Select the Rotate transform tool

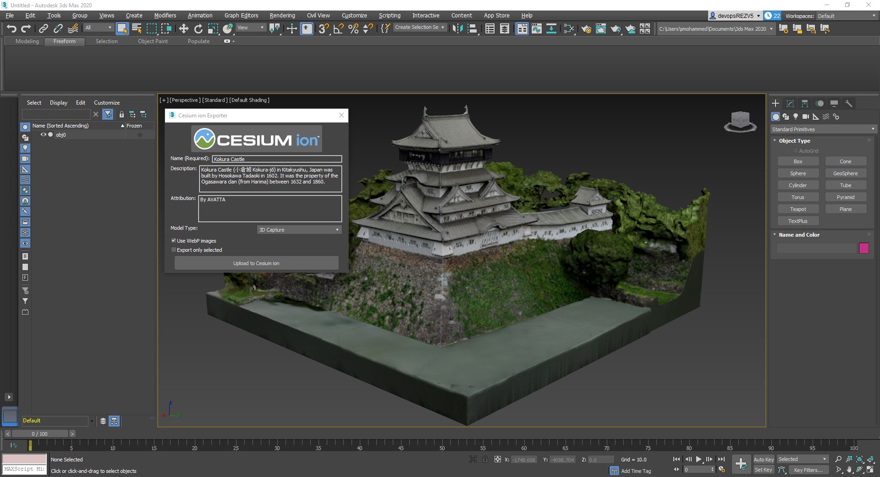[x=198, y=28]
